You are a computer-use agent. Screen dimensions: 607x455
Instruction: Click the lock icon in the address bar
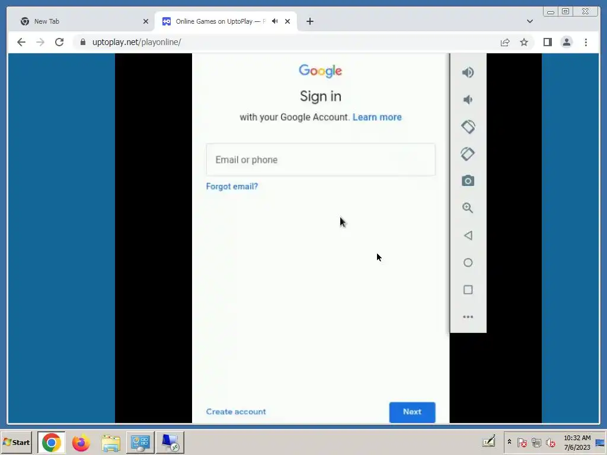click(x=83, y=42)
